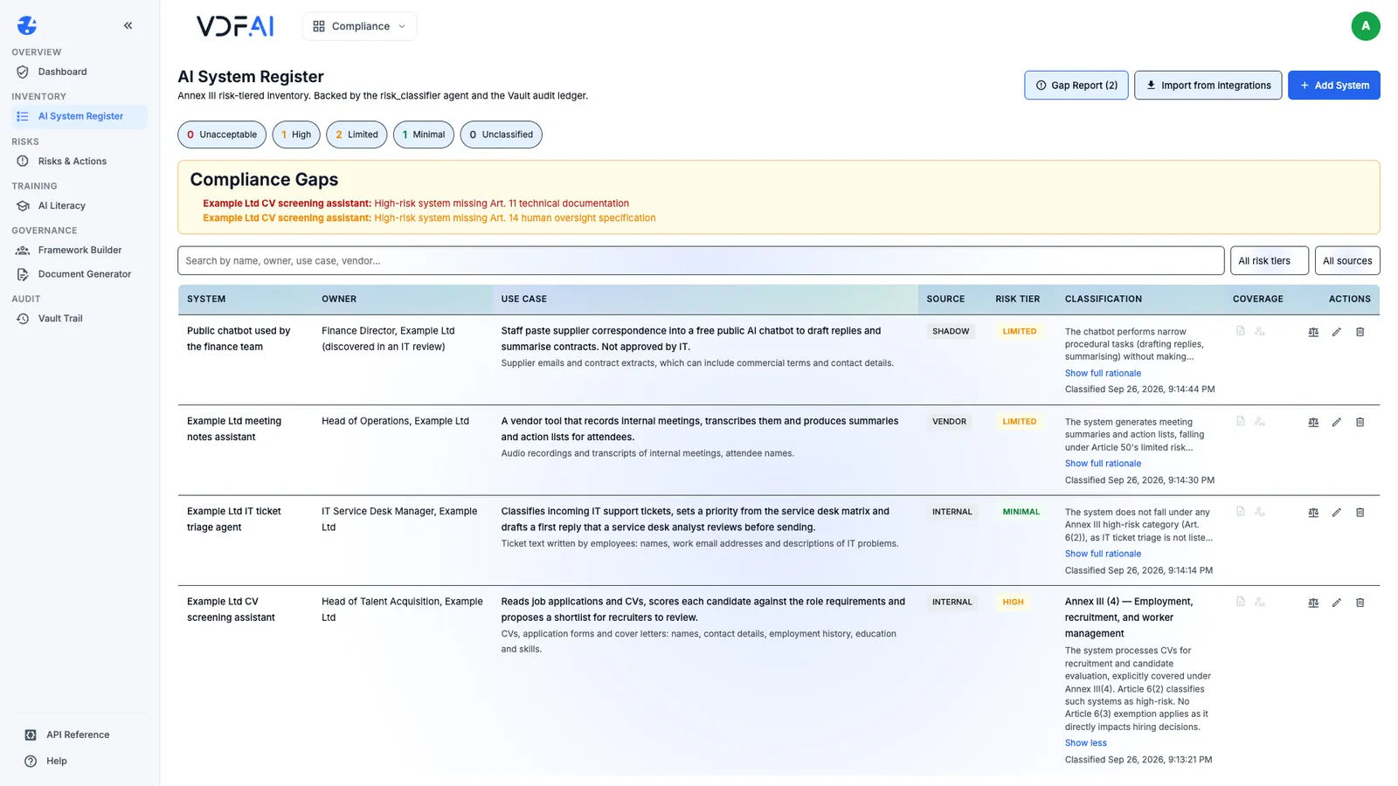Open Document Generator in the sidebar
Image resolution: width=1398 pixels, height=786 pixels.
[x=80, y=274]
